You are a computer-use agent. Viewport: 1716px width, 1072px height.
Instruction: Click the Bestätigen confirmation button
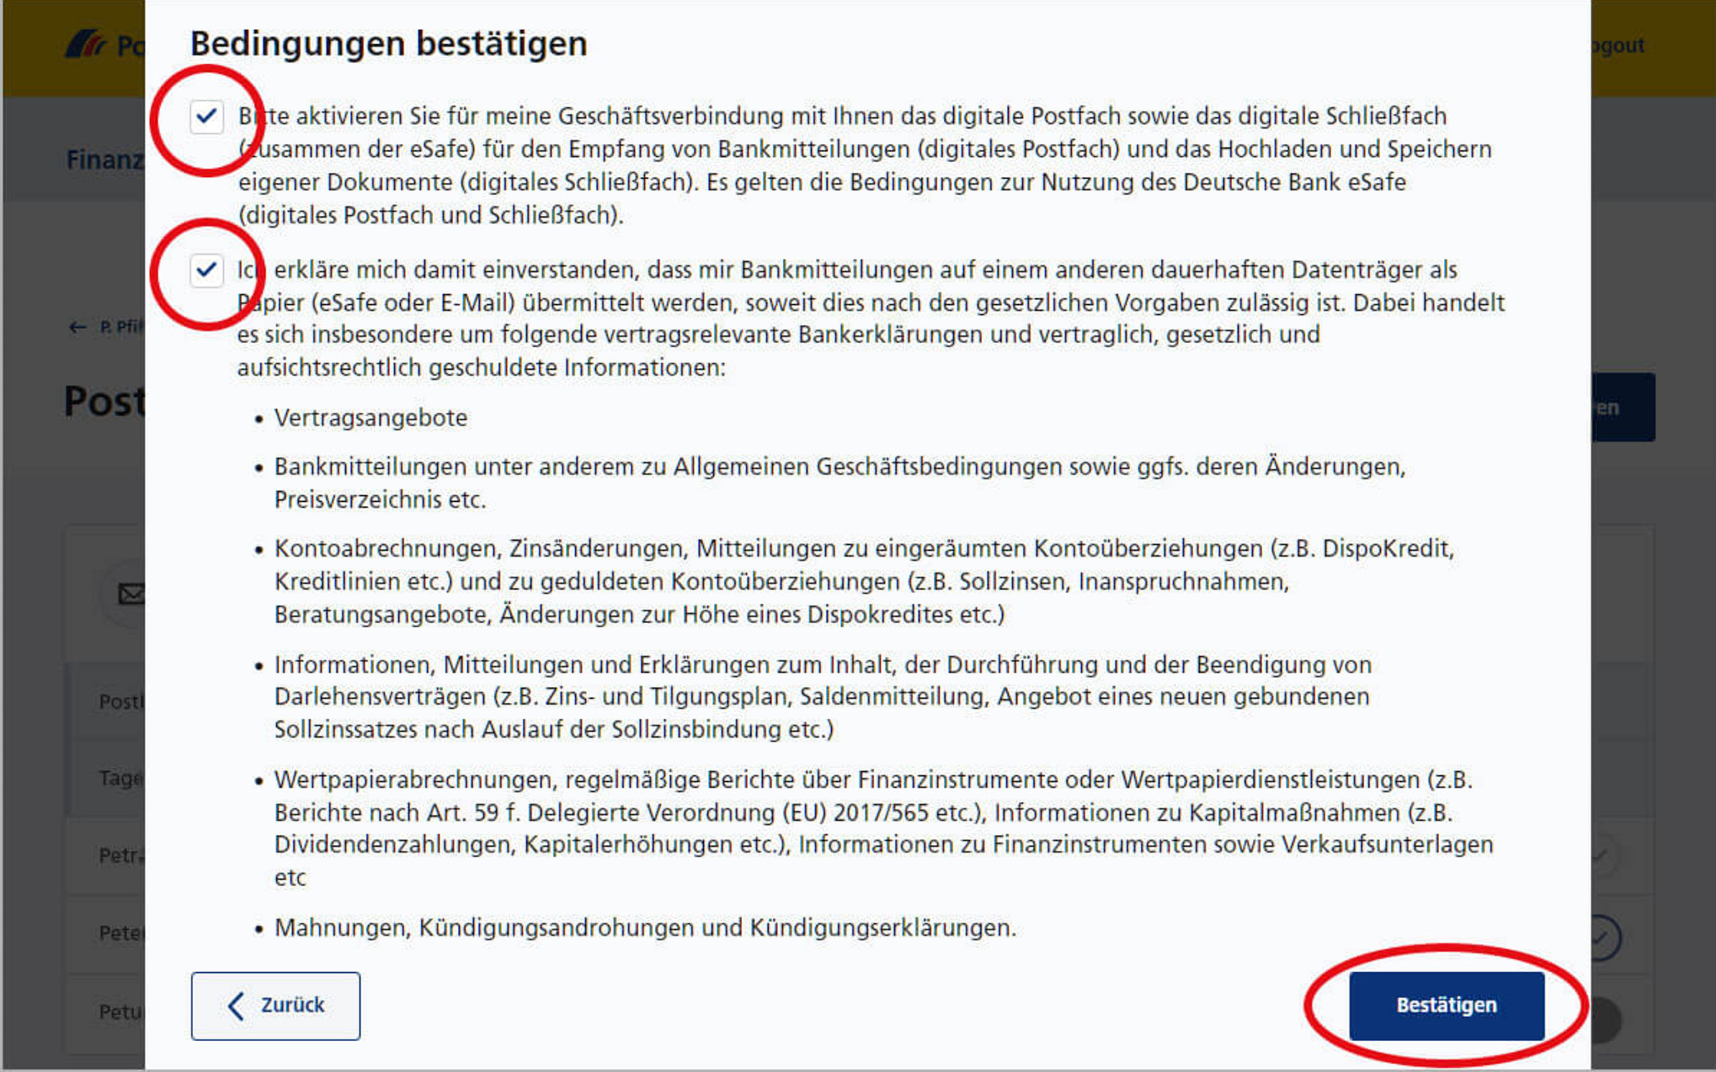pos(1445,1004)
